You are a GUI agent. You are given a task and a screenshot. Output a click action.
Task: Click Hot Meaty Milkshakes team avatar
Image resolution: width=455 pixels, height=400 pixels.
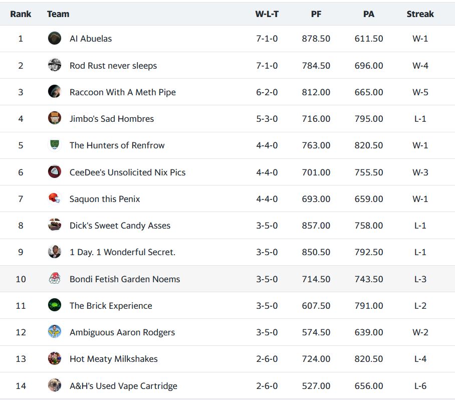(55, 358)
